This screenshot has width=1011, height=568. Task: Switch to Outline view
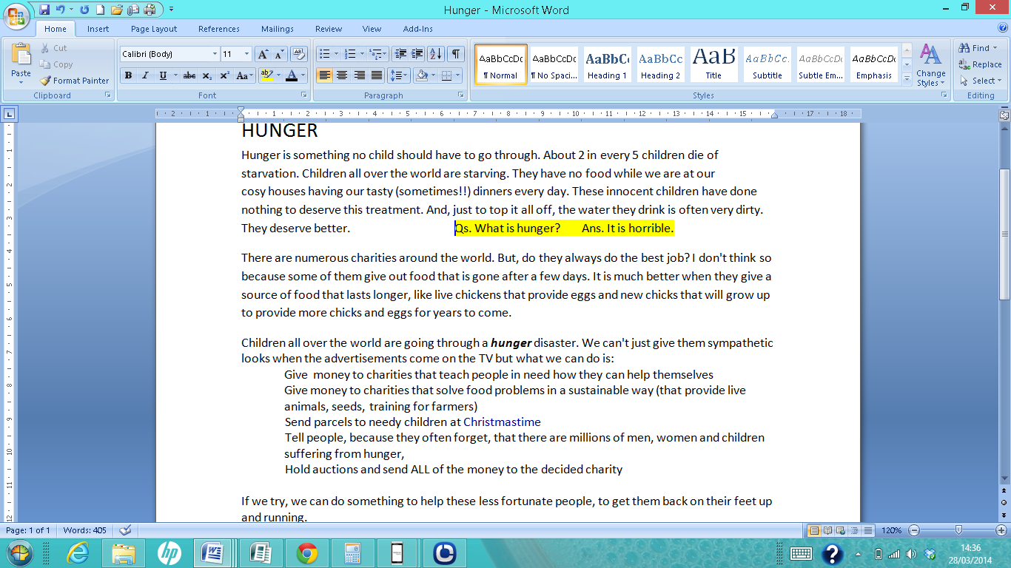[x=854, y=530]
